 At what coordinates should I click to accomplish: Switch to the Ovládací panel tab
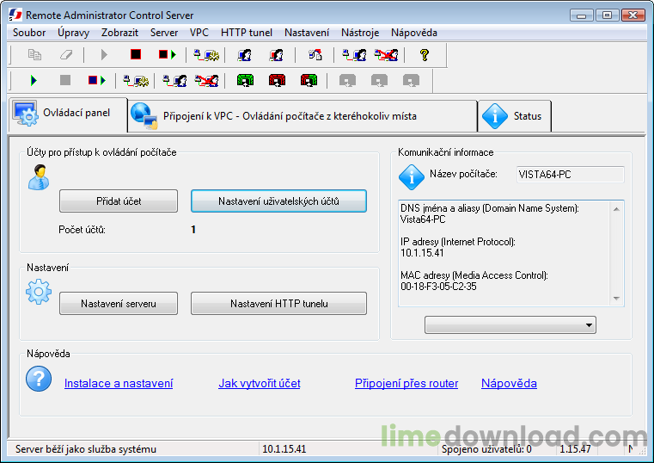click(x=68, y=113)
